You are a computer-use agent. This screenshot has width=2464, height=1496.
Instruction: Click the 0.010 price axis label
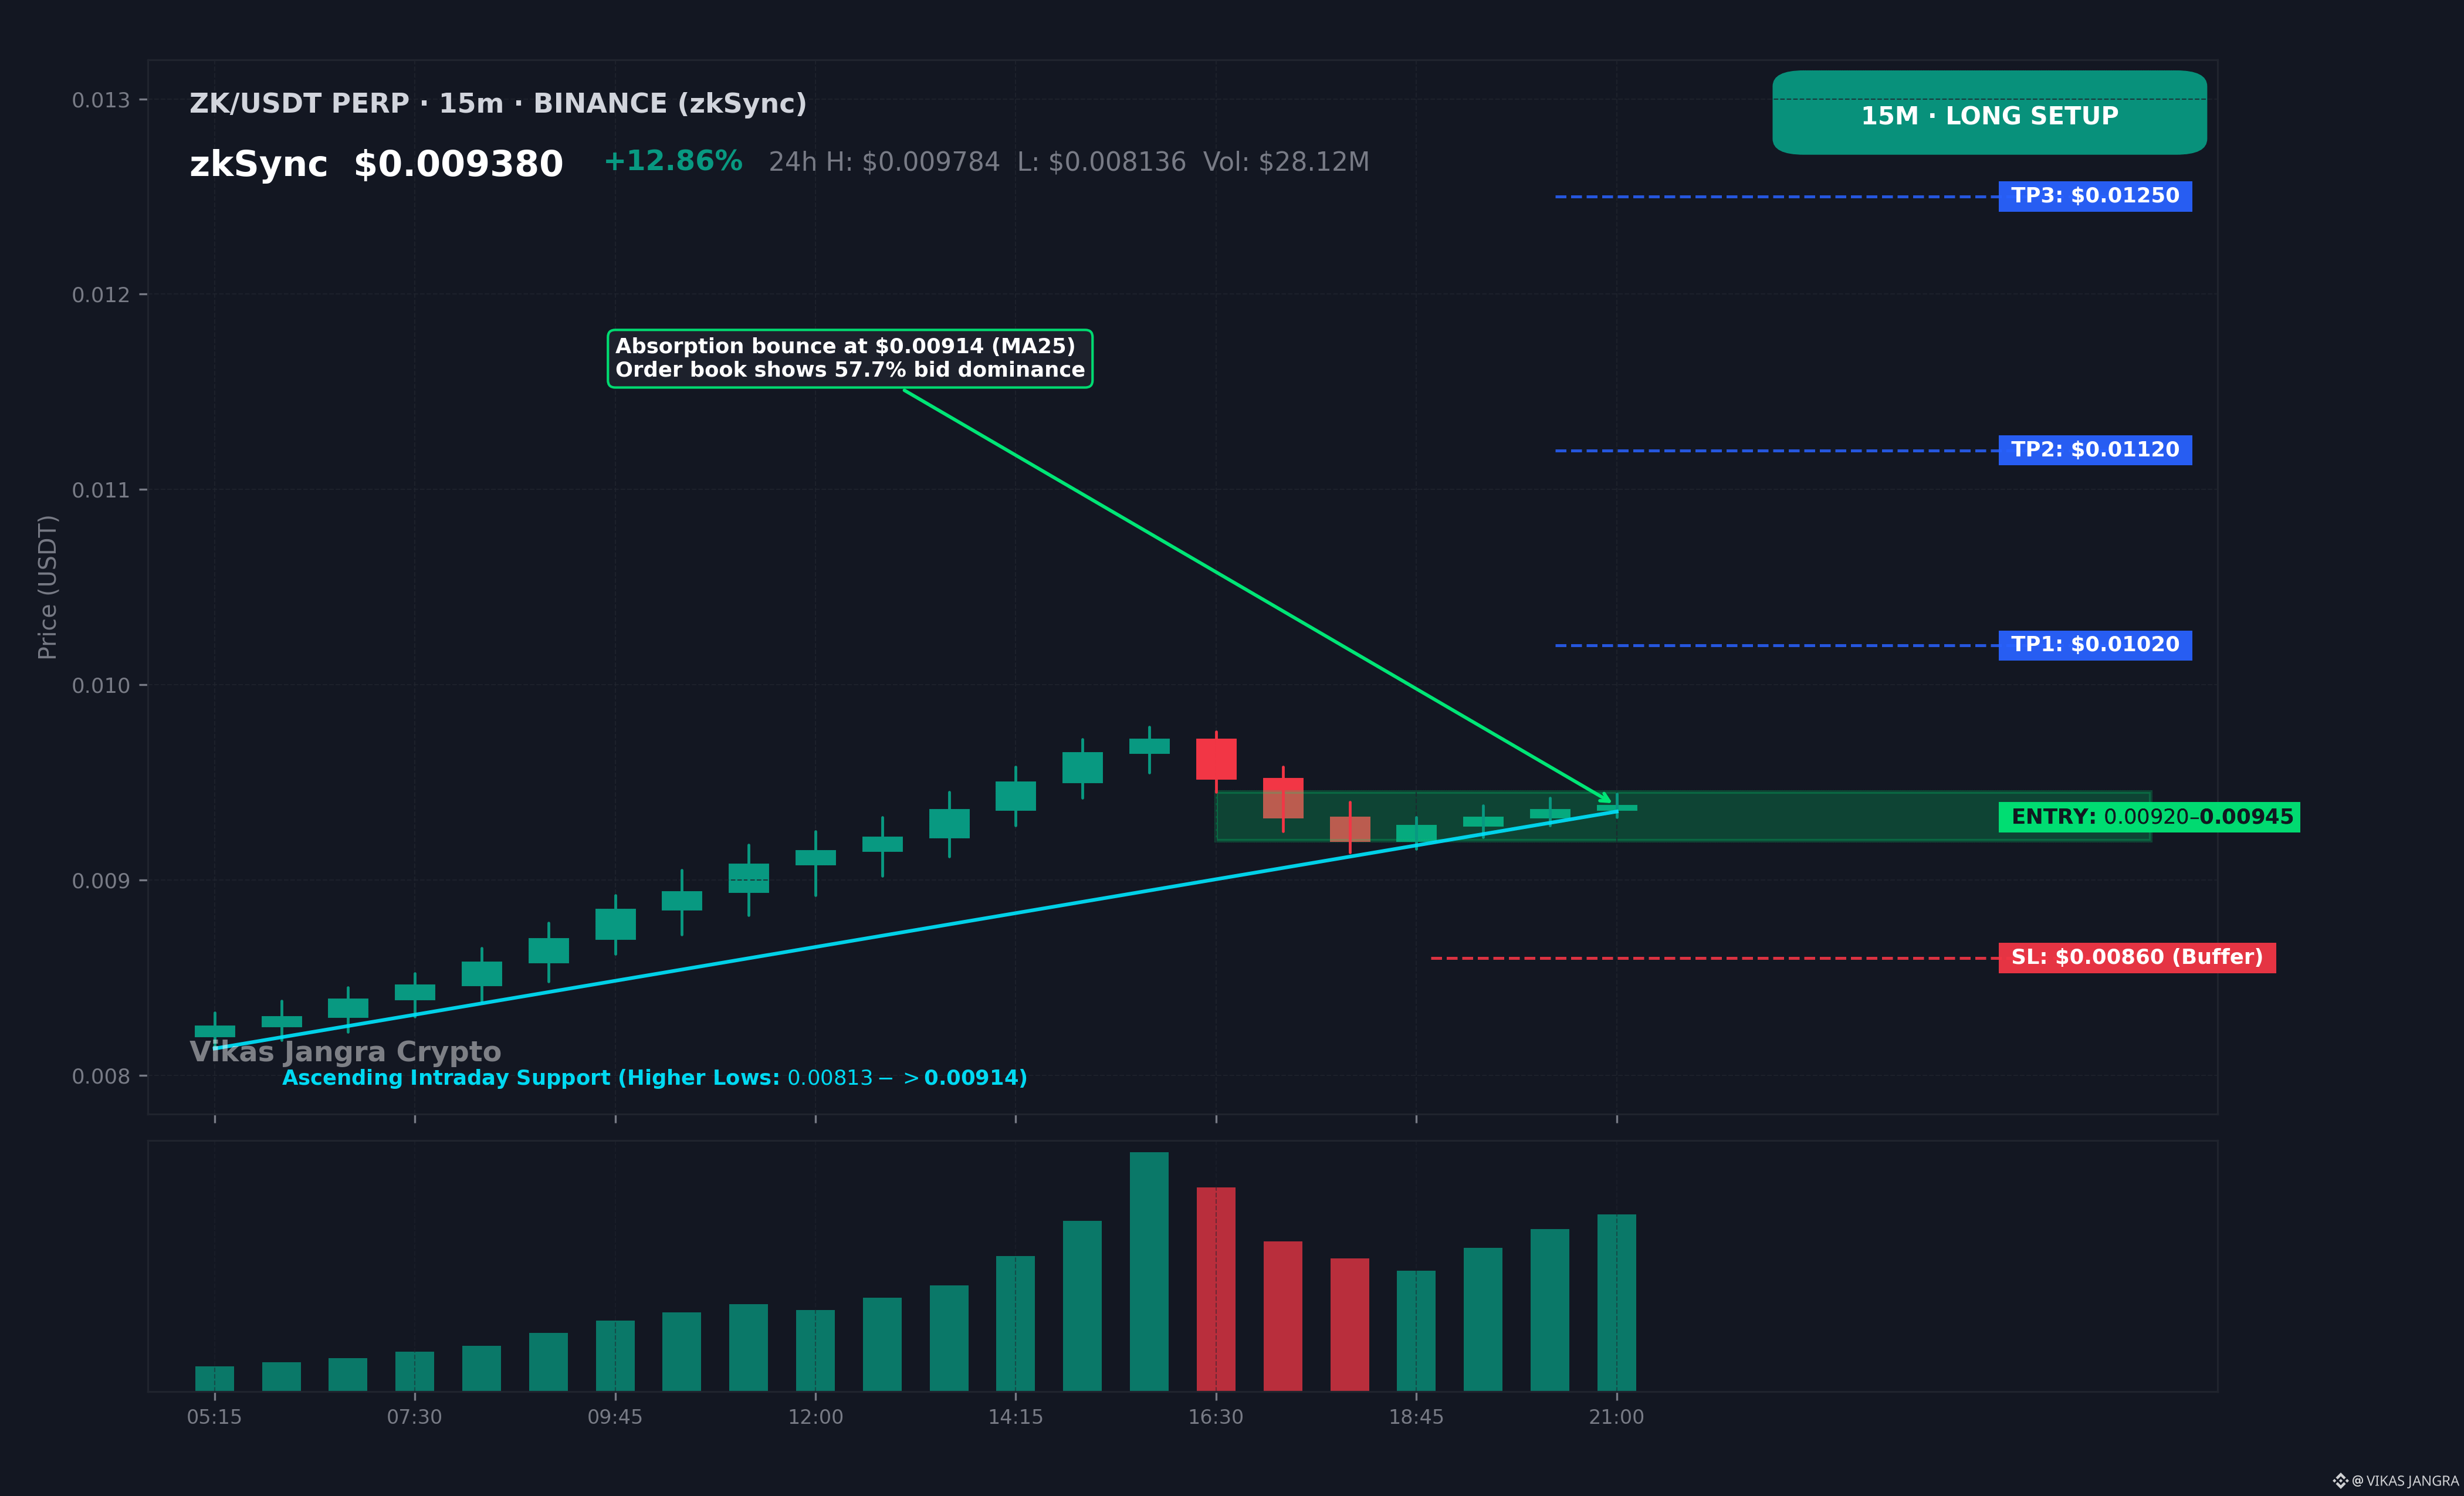point(101,686)
